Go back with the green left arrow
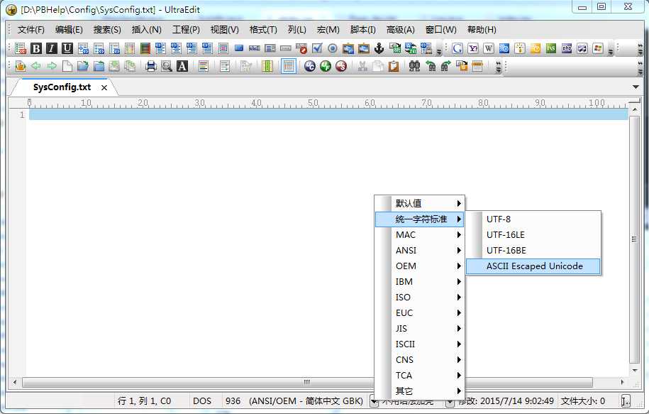 pyautogui.click(x=36, y=66)
